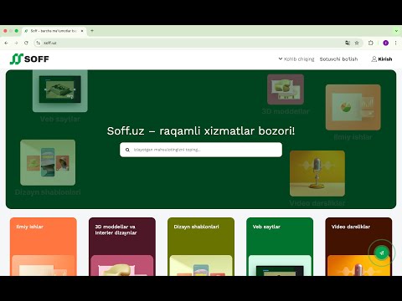Click the Kirish login button

click(x=382, y=59)
